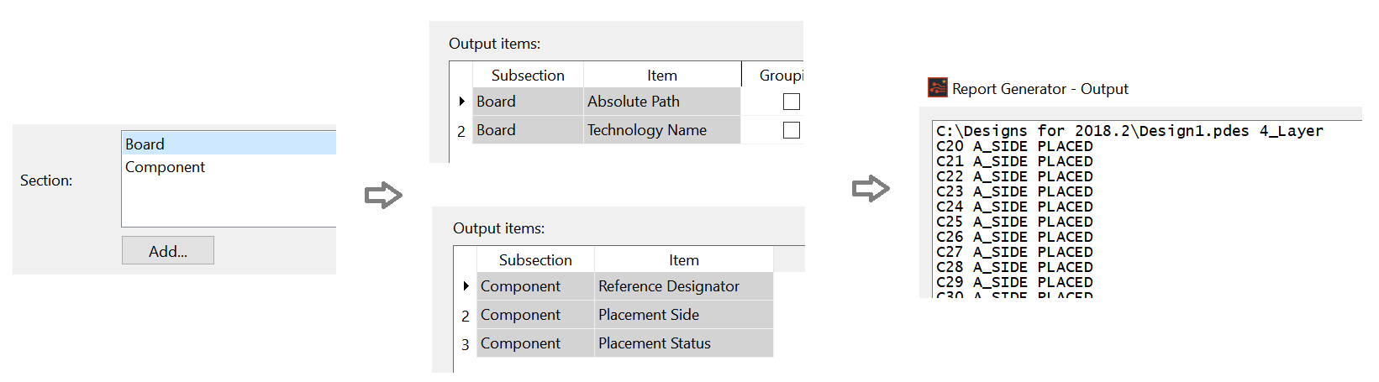
Task: Select Component in the Section list
Action: (x=229, y=166)
